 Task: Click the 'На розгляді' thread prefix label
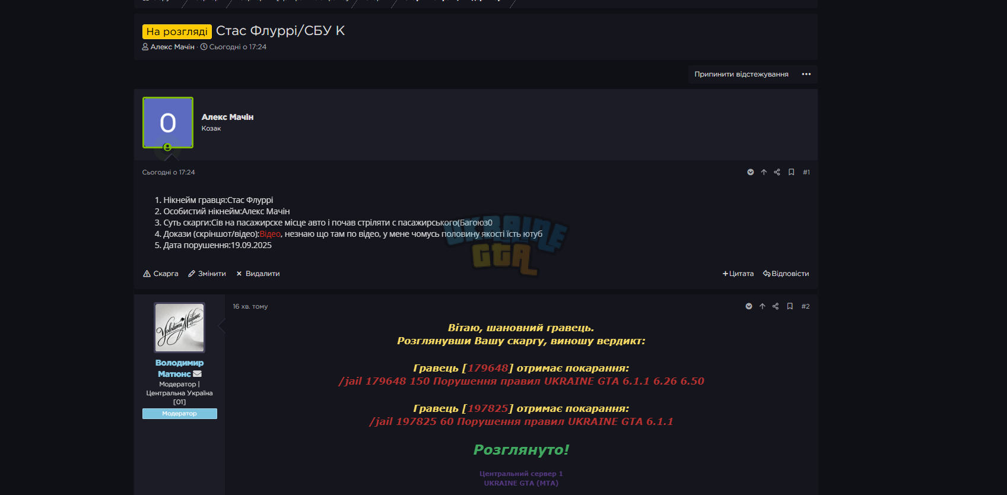point(177,31)
